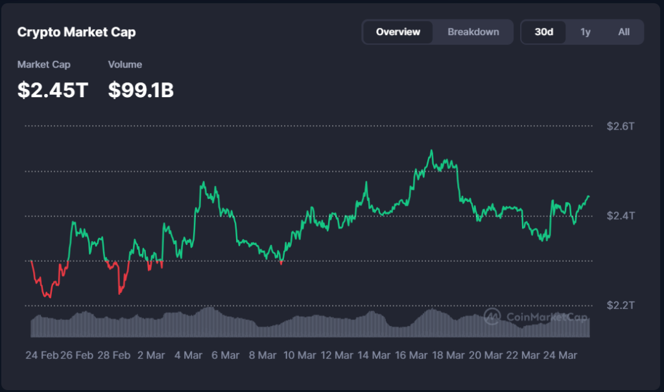Click the $2.4T y-axis label
The image size is (664, 392).
[x=621, y=216]
